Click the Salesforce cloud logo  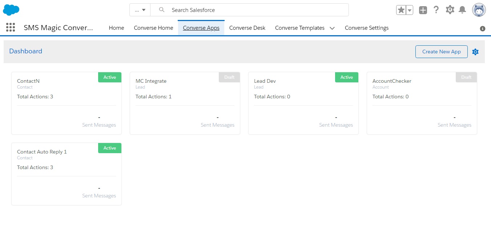pyautogui.click(x=11, y=10)
